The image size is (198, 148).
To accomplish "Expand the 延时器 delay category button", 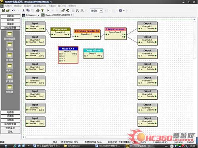I will click(x=10, y=16).
